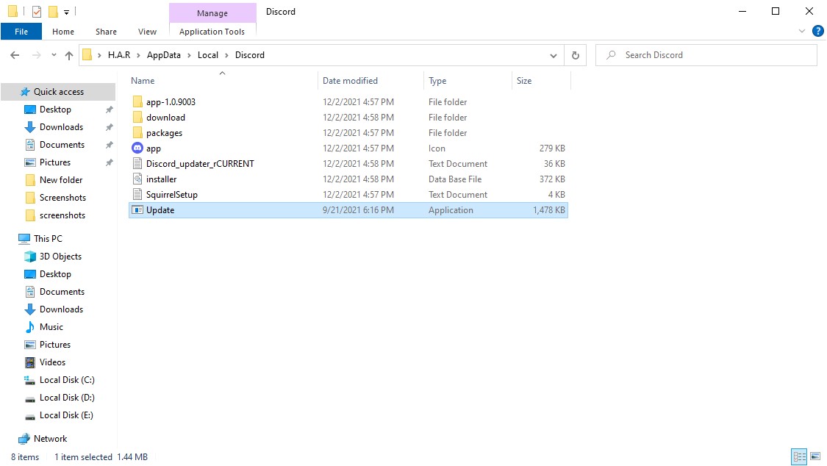Select the download folder icon
The image size is (827, 466).
[x=137, y=117]
